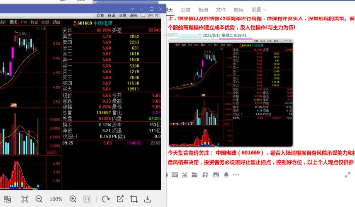
Task: Zoom in using the plus magnifier
Action: click(x=73, y=199)
